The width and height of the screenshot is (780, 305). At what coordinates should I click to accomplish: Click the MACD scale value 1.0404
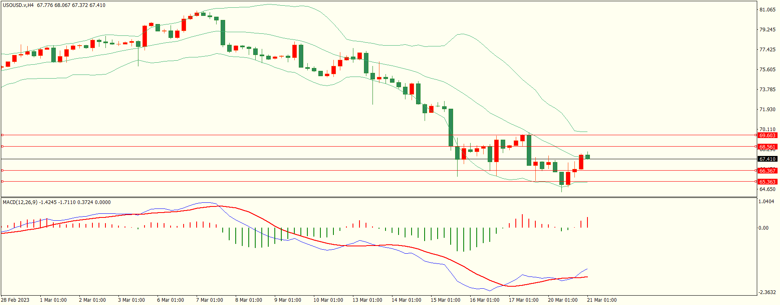tap(767, 202)
